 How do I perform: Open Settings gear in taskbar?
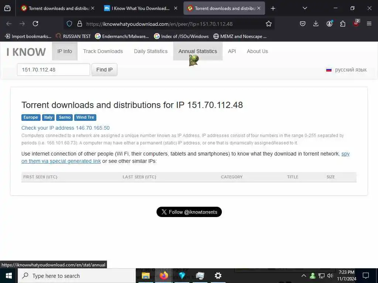click(x=218, y=276)
